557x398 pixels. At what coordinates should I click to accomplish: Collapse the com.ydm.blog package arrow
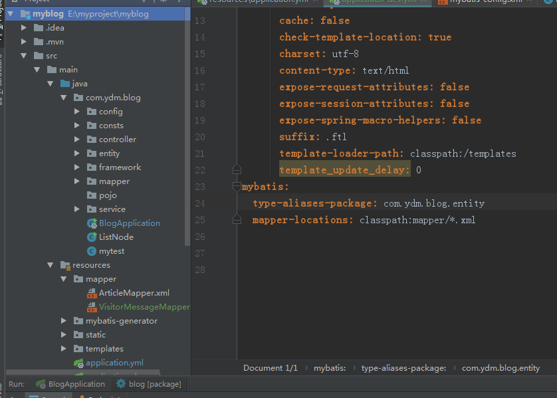pyautogui.click(x=64, y=98)
